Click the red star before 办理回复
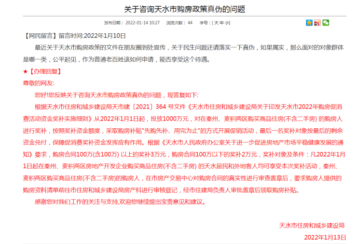The image size is (357, 244). pos(25,71)
